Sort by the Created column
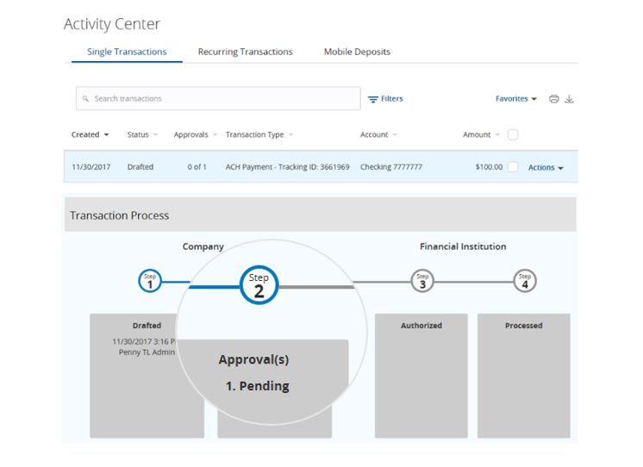 tap(90, 134)
